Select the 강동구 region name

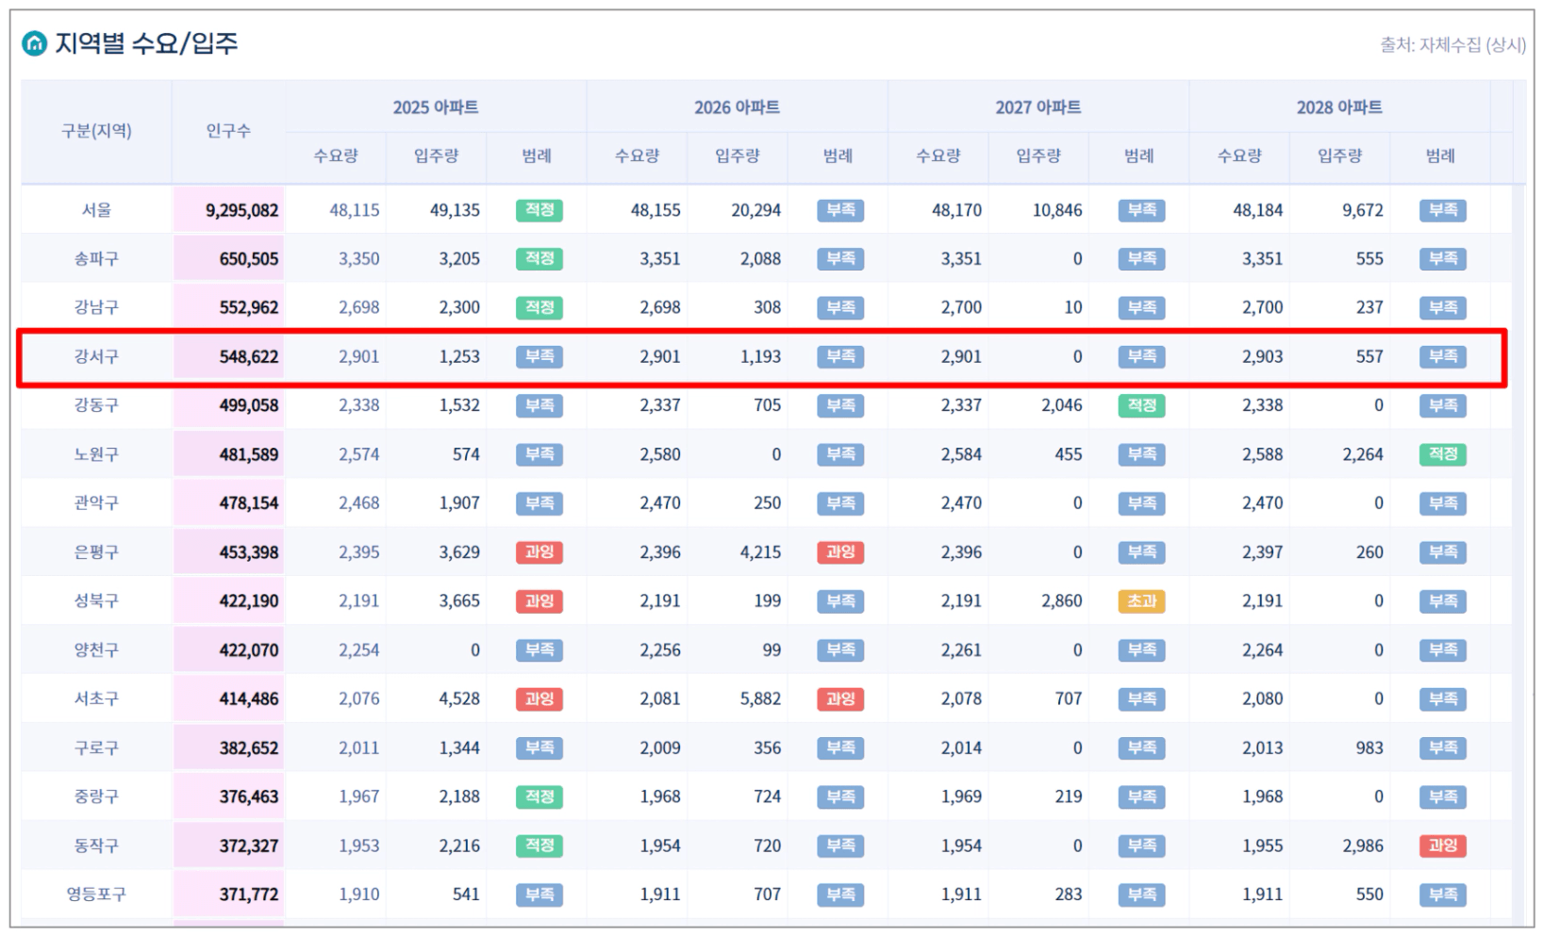pyautogui.click(x=96, y=405)
